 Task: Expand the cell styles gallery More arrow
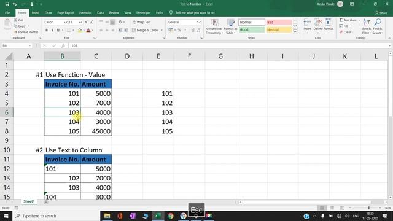(295, 31)
